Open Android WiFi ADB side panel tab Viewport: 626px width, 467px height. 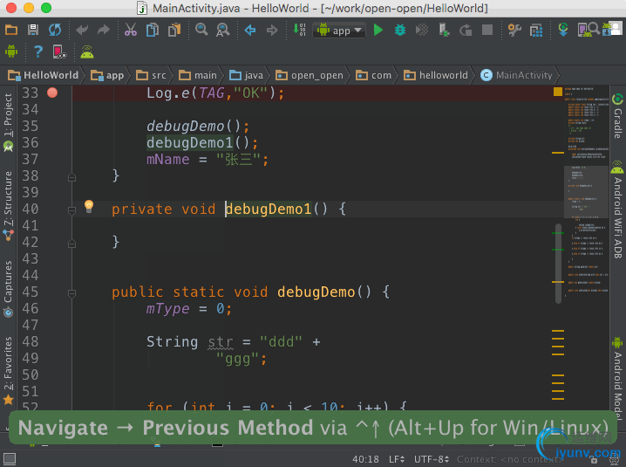[x=617, y=209]
